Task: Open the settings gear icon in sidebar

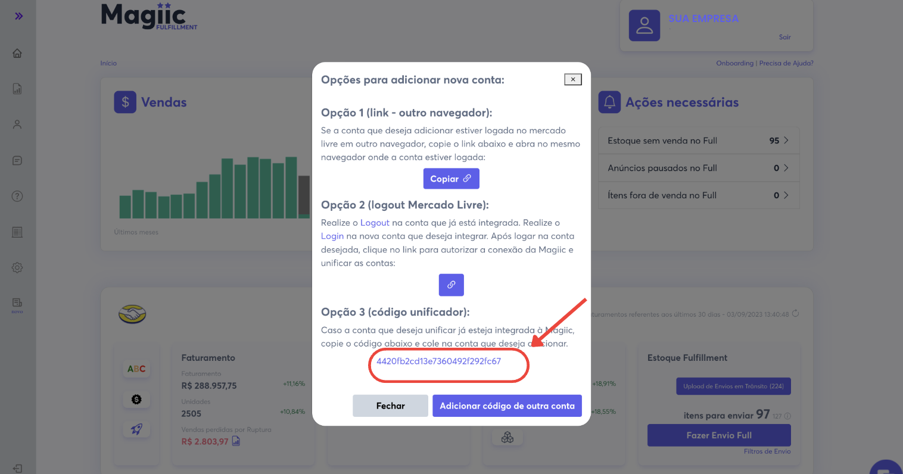Action: click(x=17, y=267)
